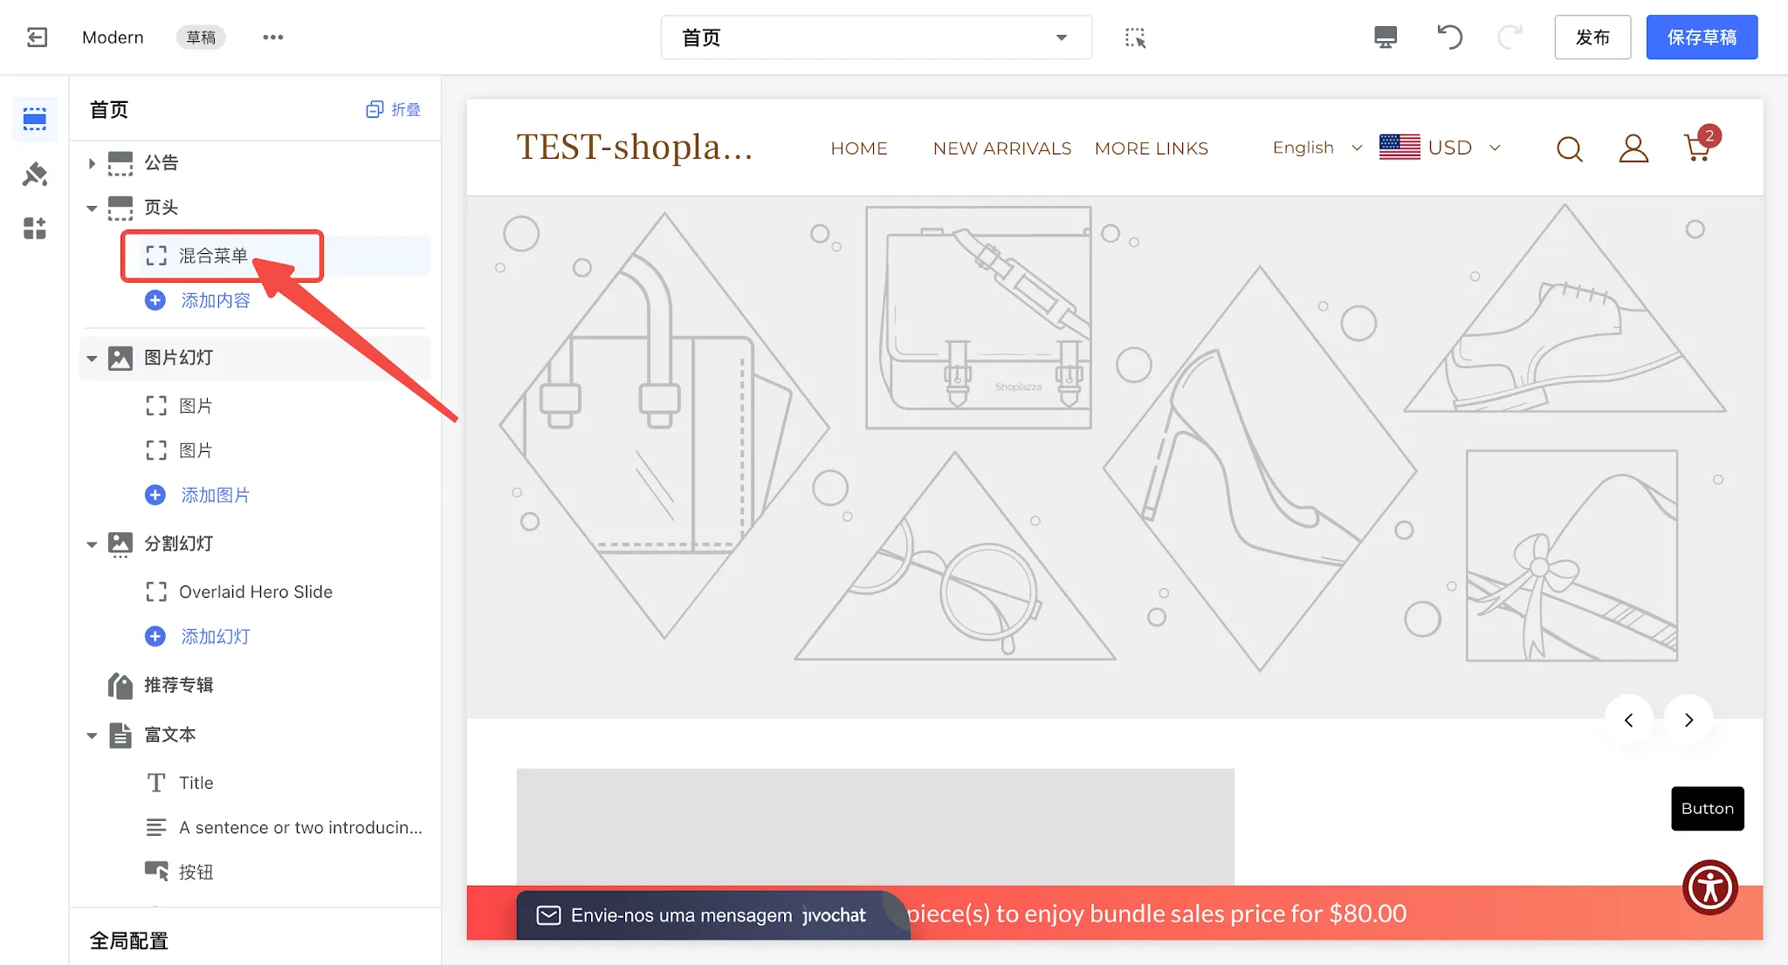The height and width of the screenshot is (965, 1788).
Task: Expand the 公告 section
Action: coord(92,163)
